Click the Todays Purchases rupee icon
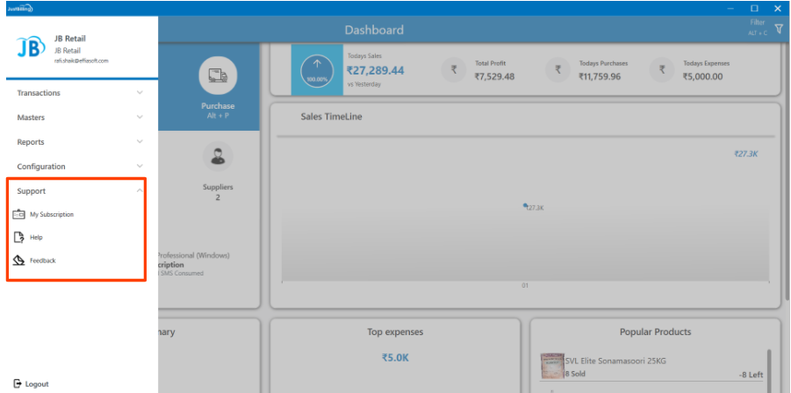 pyautogui.click(x=557, y=70)
